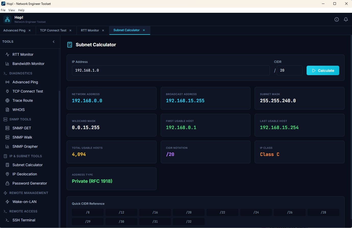
Task: Click the CIDR value input box
Action: [x=290, y=70]
